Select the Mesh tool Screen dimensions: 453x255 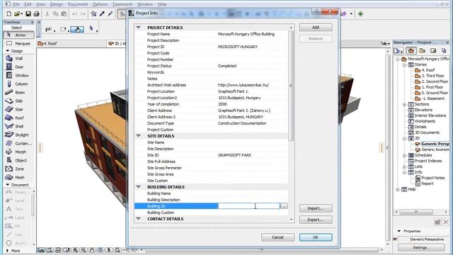[x=18, y=177]
